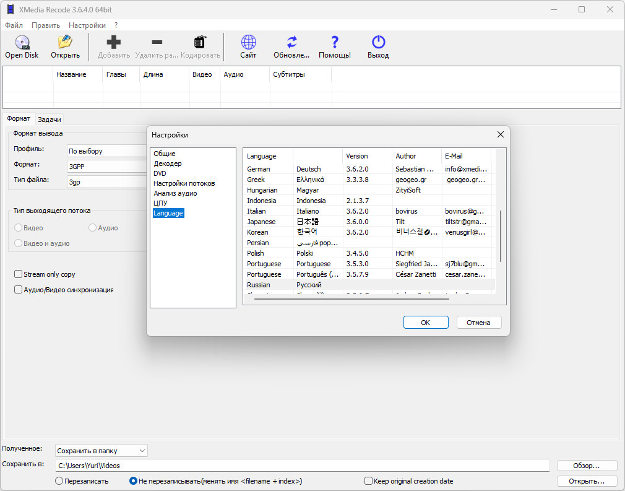Select Анализ аудио in settings list
The width and height of the screenshot is (625, 491).
175,193
